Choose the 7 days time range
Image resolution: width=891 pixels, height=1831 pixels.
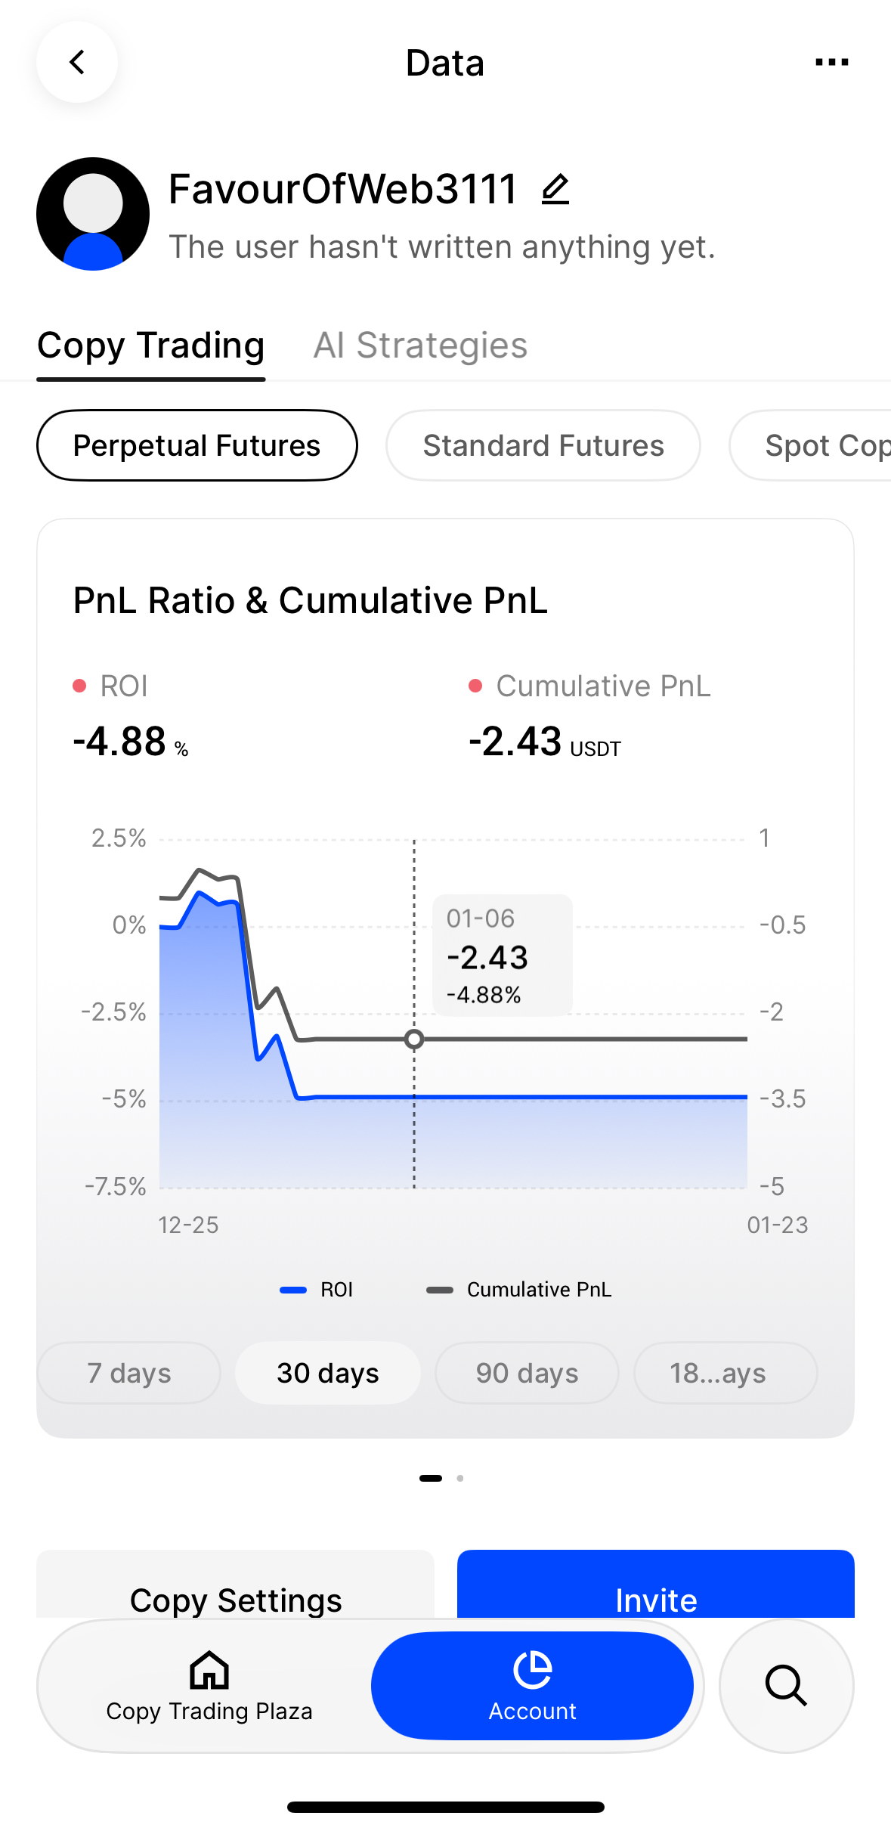tap(129, 1373)
